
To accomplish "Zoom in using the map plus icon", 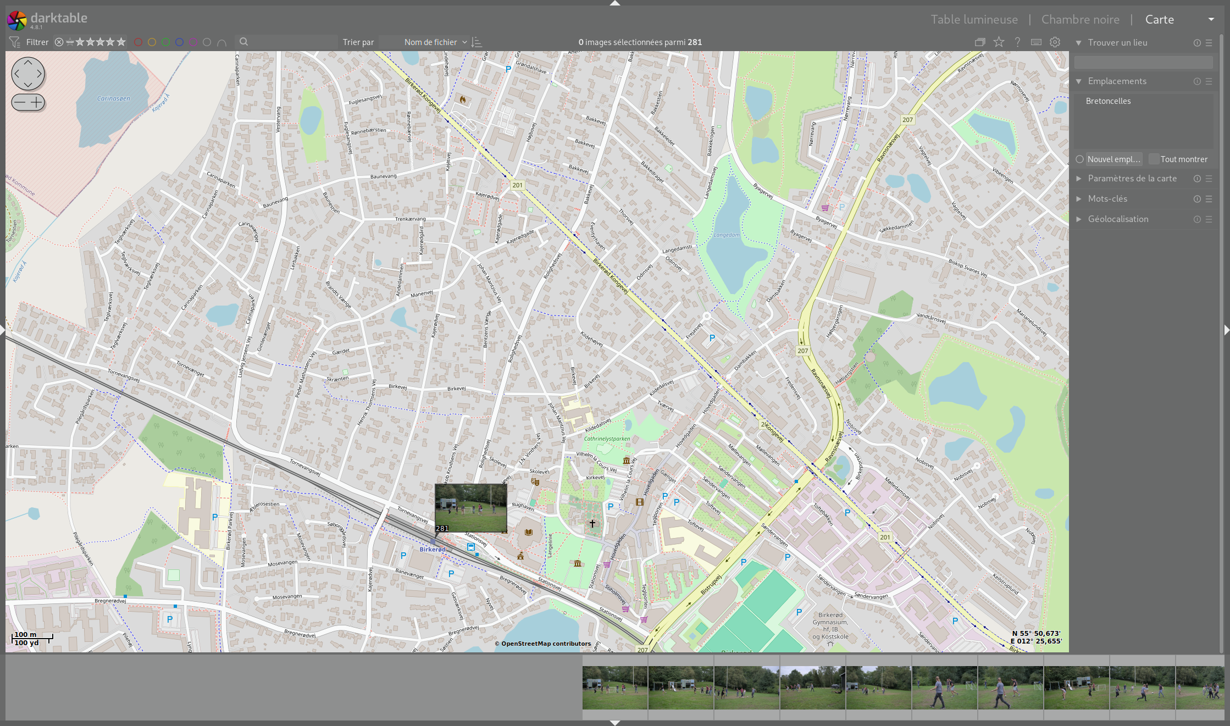I will point(36,102).
